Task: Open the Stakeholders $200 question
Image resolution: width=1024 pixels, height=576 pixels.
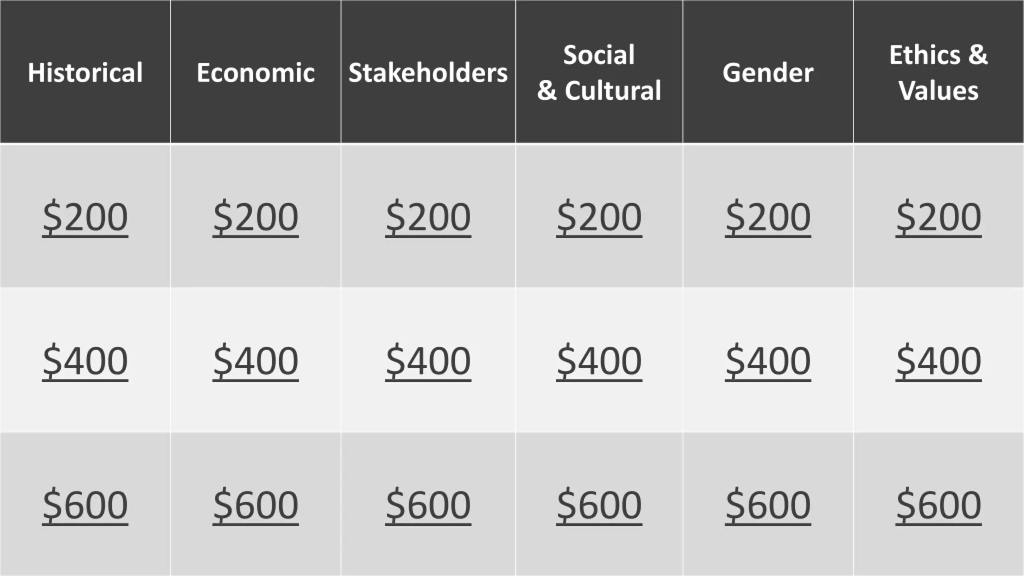Action: [428, 217]
